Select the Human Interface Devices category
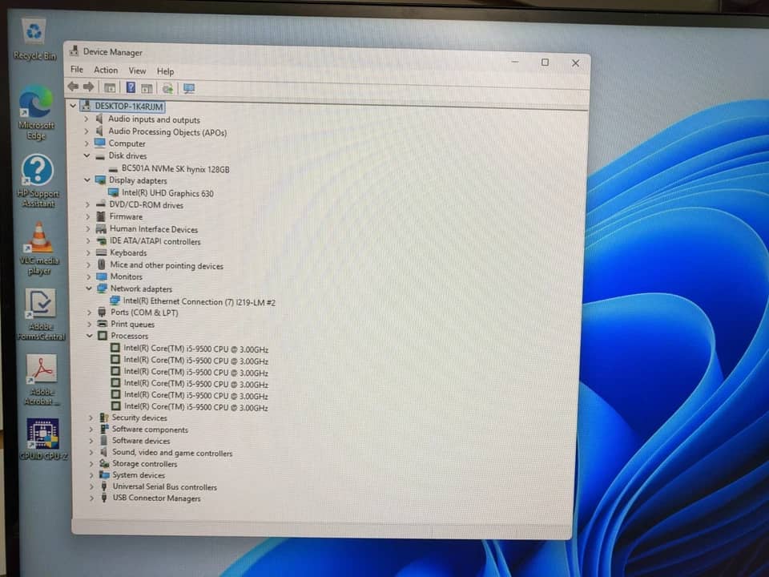 154,229
